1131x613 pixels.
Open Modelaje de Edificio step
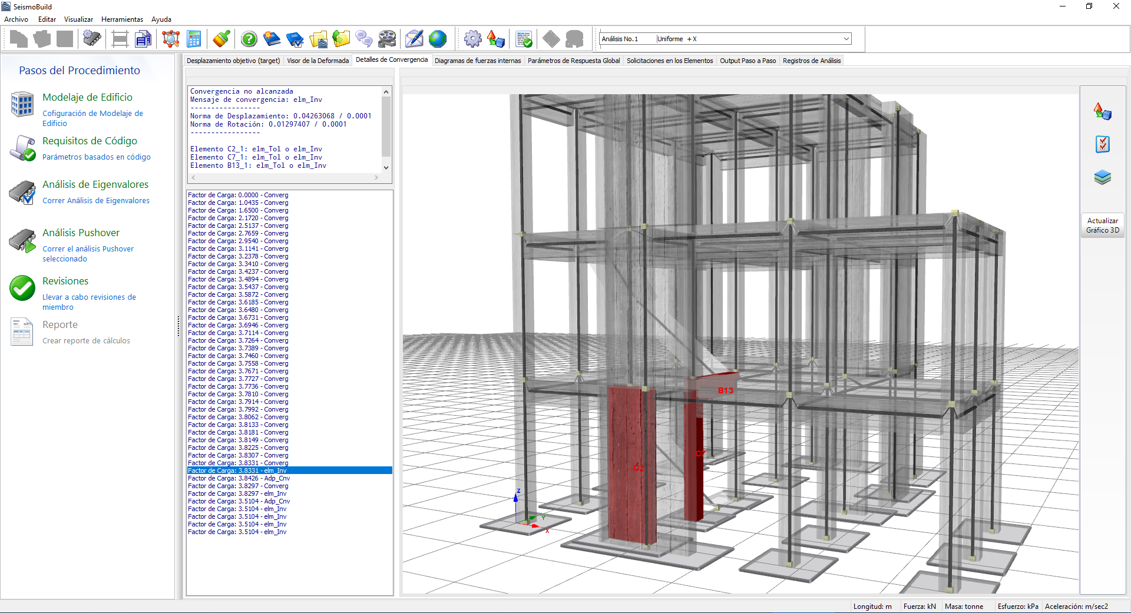87,97
